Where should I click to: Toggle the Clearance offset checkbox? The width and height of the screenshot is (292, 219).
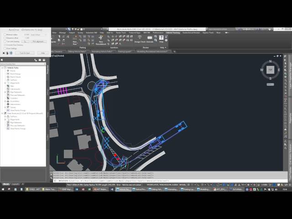pos(5,38)
